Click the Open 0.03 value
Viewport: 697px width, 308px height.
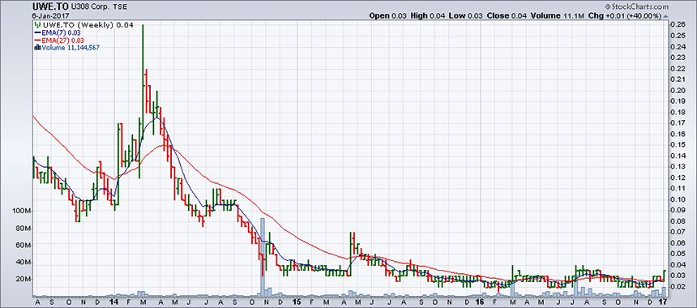388,16
